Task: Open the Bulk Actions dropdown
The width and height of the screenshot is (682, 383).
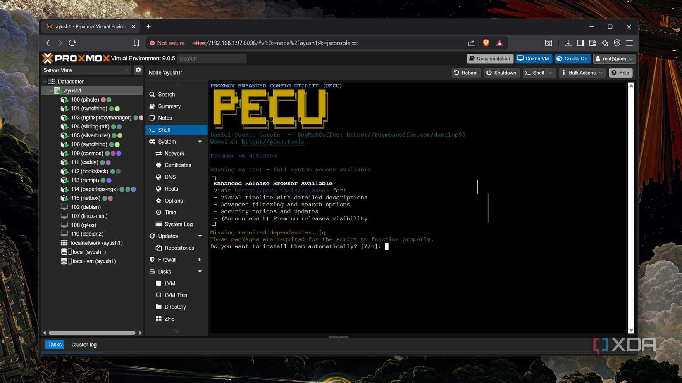Action: (582, 73)
